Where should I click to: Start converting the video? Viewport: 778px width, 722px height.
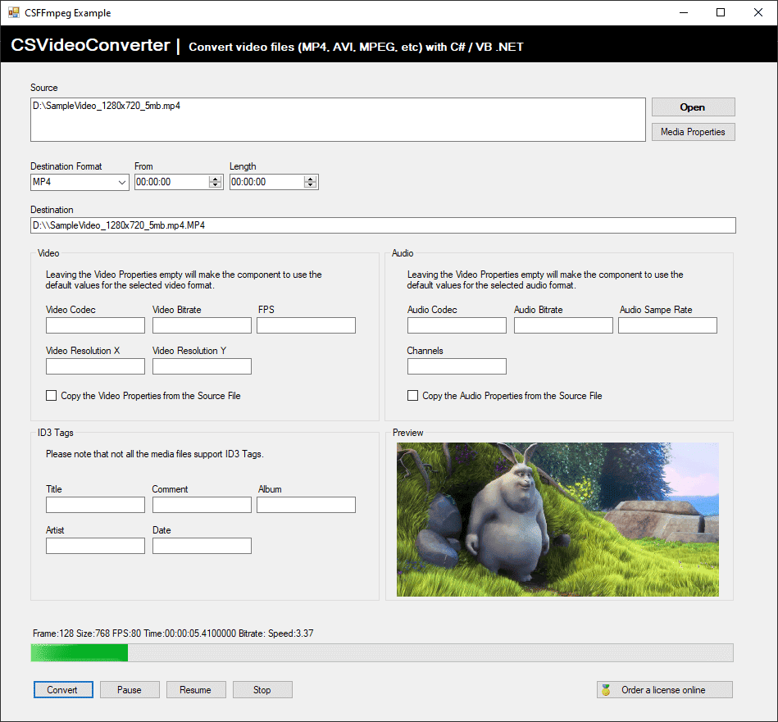point(63,689)
